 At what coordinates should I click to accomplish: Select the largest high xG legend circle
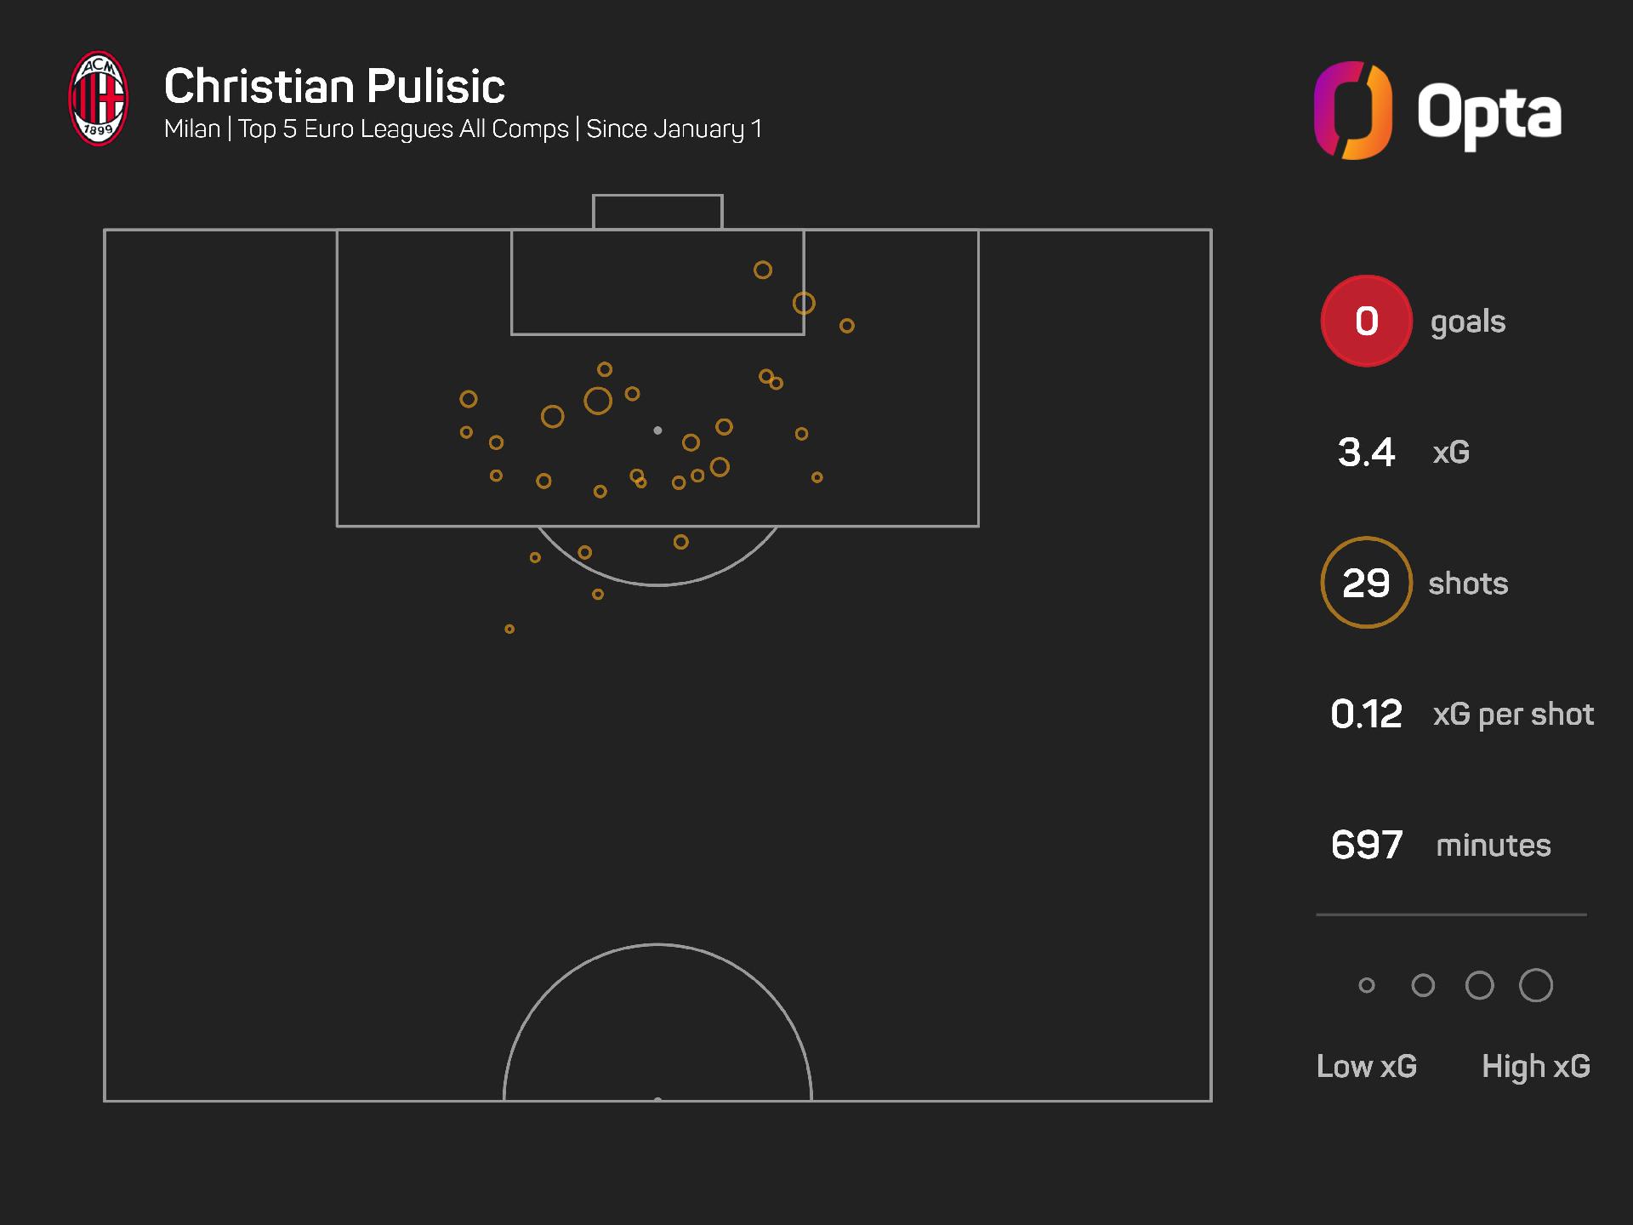pos(1535,985)
